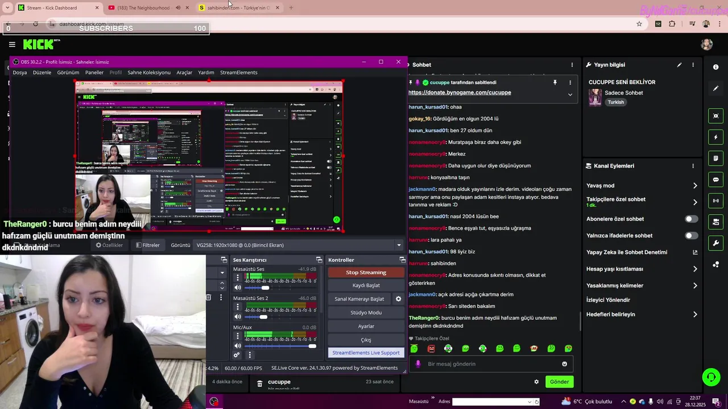Unpin the pinned chat message
Viewport: 728px width, 409px height.
[x=555, y=82]
